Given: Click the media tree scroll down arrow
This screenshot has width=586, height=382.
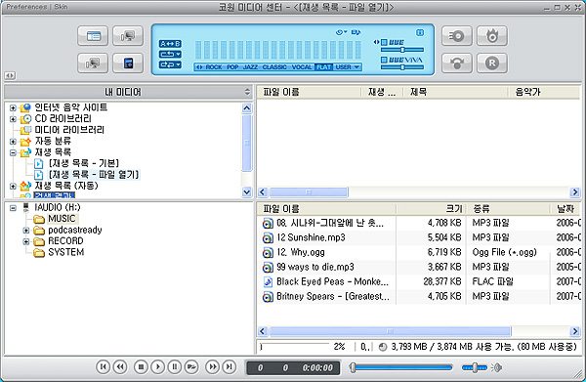Looking at the screenshot, I should coord(247,192).
